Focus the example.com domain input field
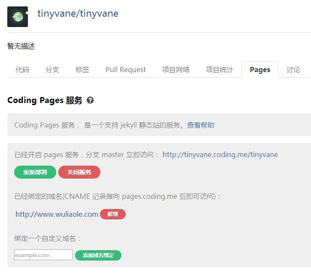This screenshot has width=311, height=279. 43,255
